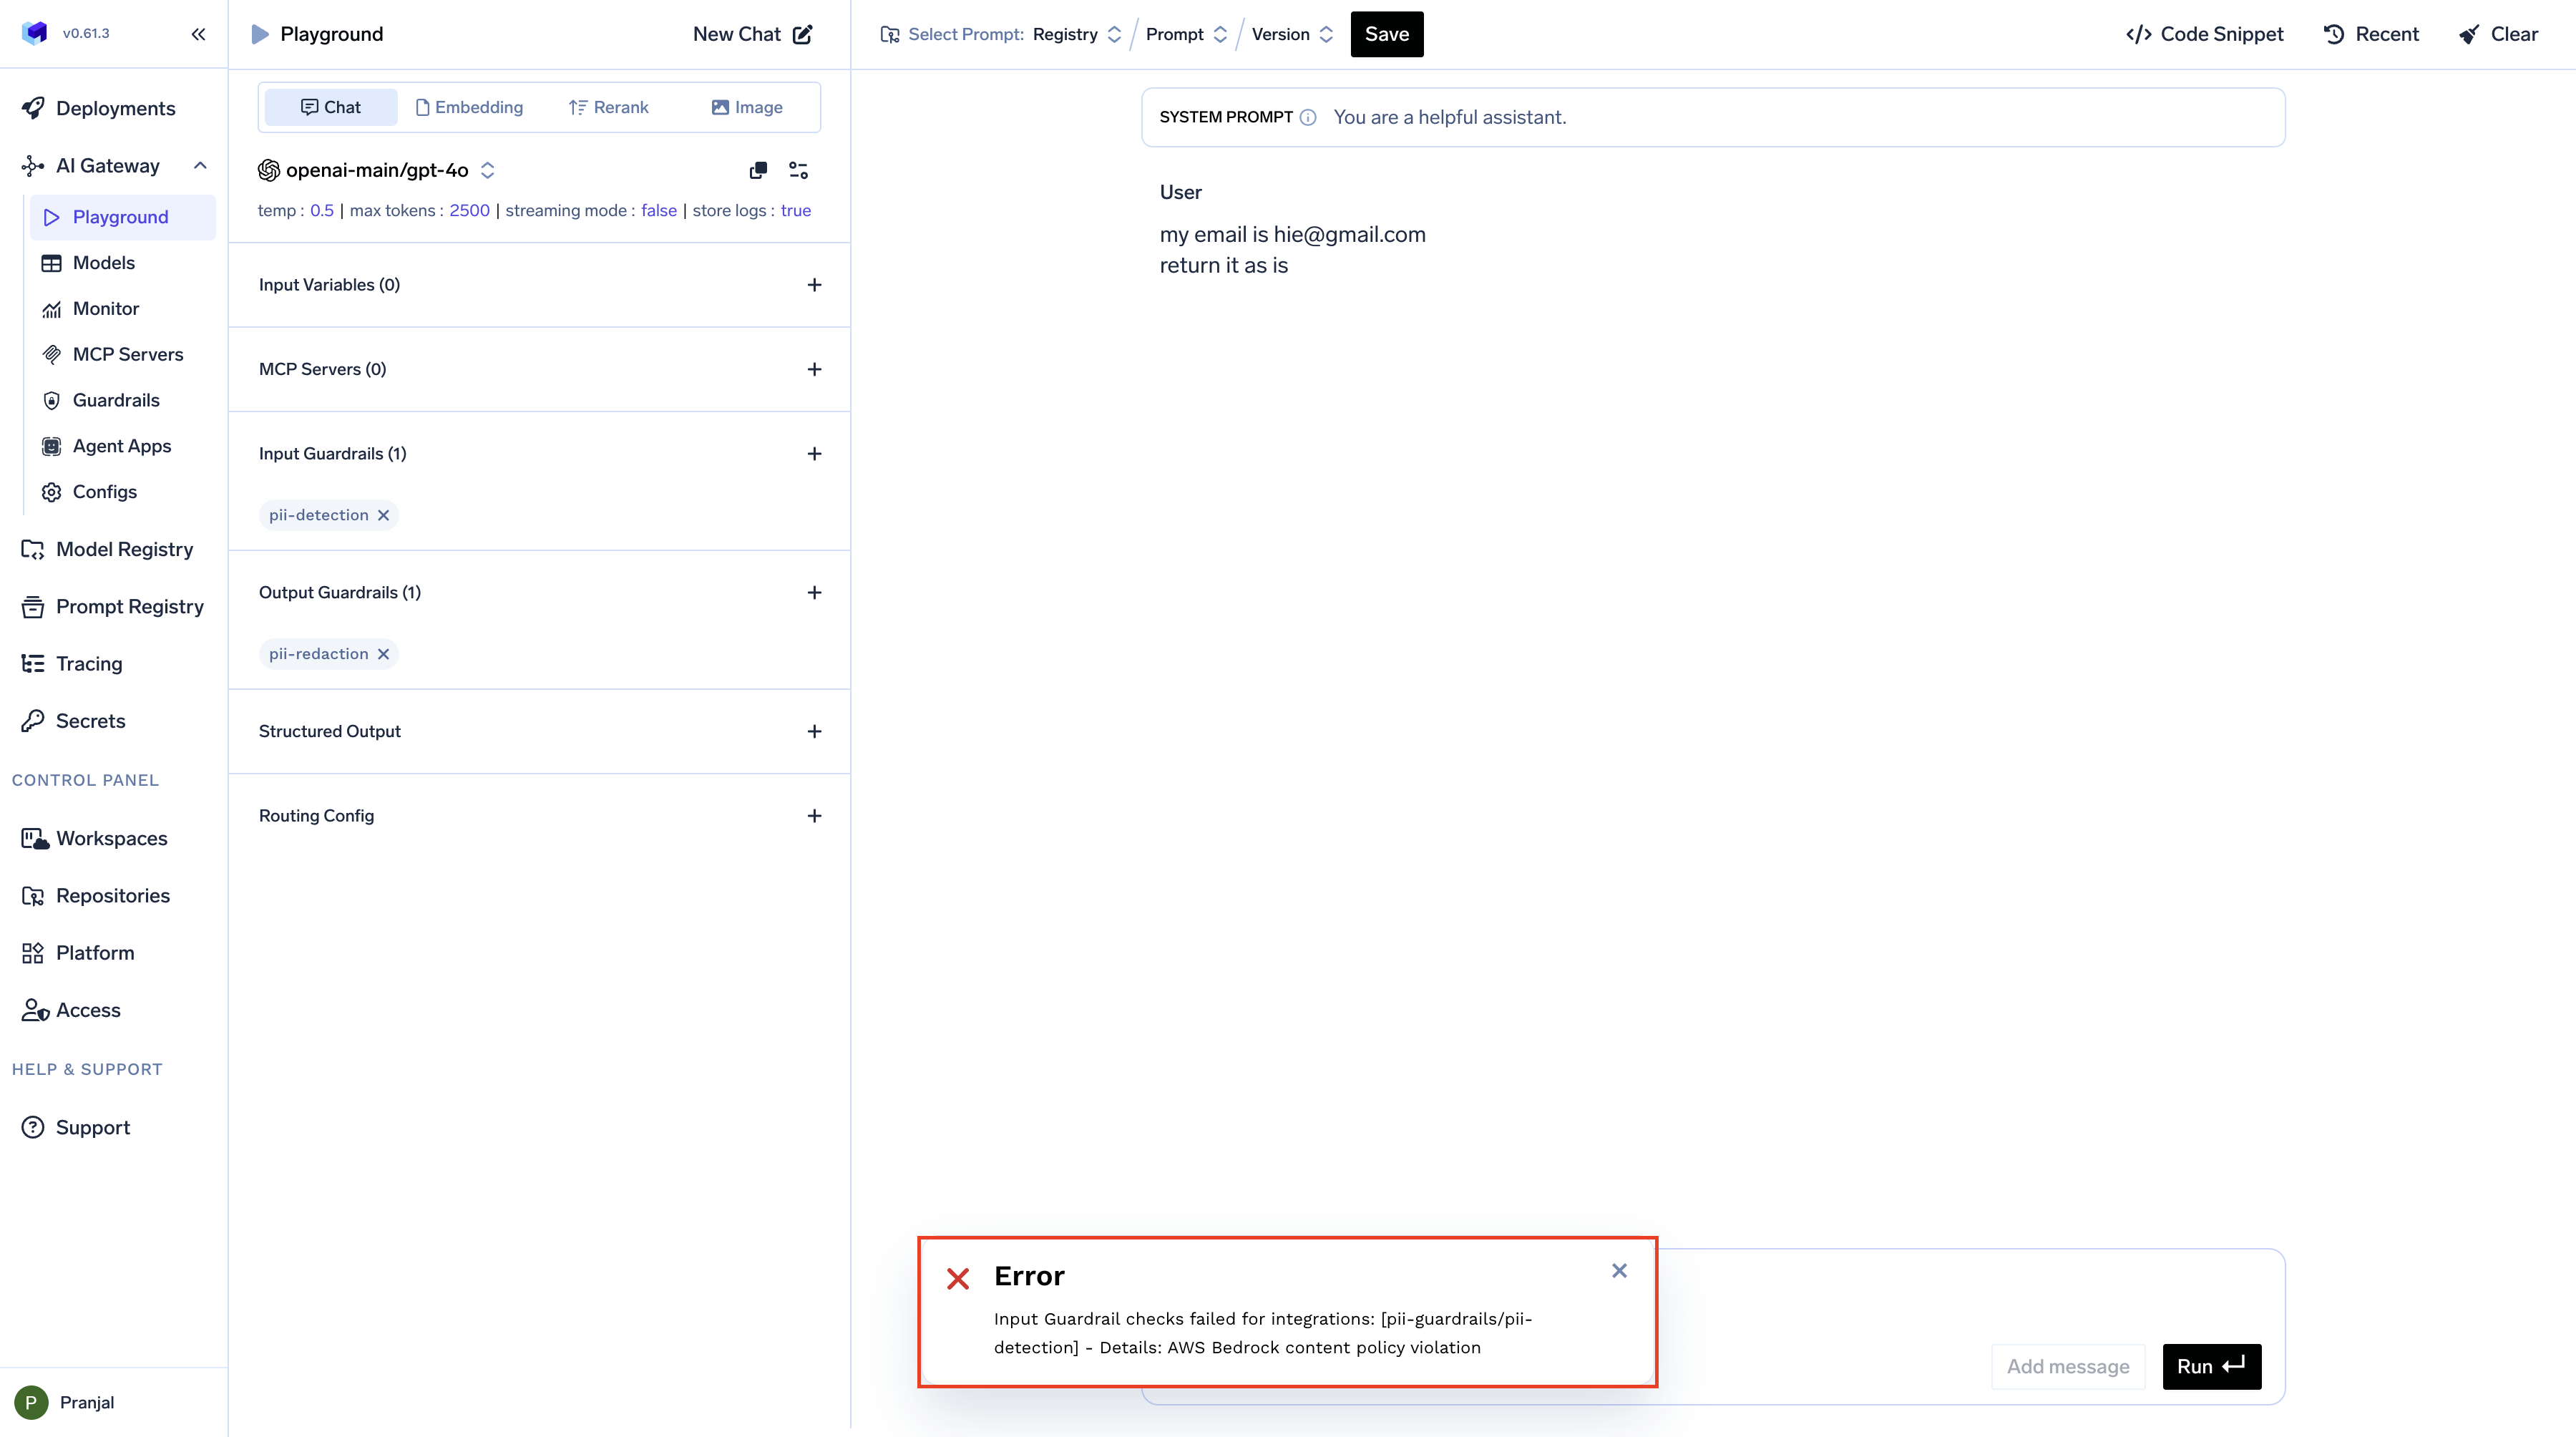Add an Input Guardrail with plus
2576x1437 pixels.
814,454
